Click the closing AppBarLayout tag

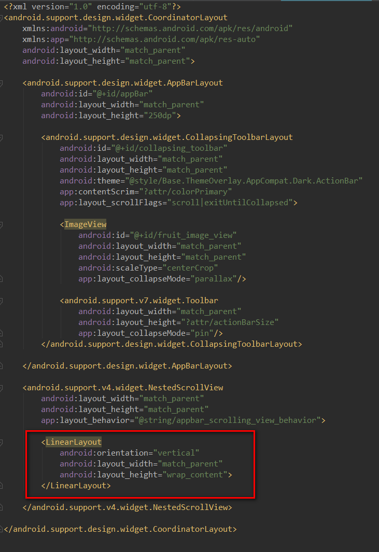[127, 366]
